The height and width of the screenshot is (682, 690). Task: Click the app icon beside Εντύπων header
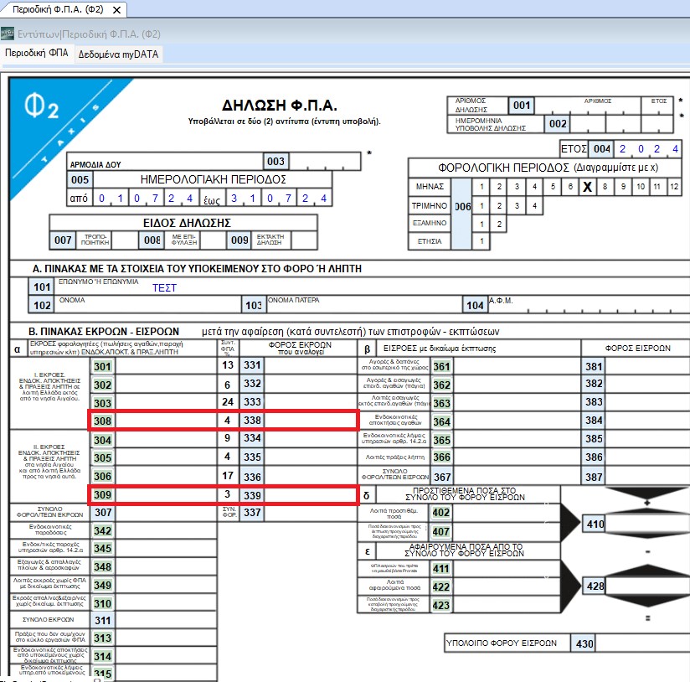tap(7, 34)
